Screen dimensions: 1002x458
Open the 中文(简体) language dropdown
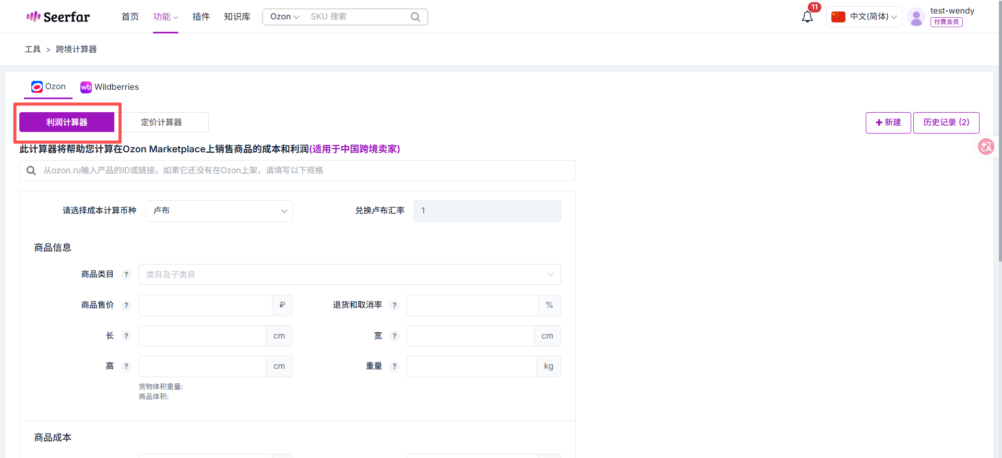coord(865,17)
